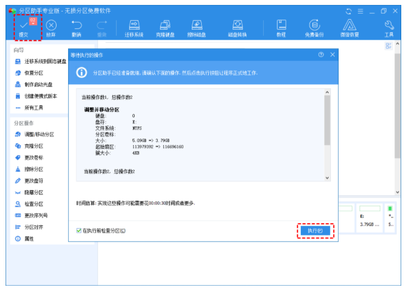Open the 工具 tools dropdown in toolbar
The width and height of the screenshot is (404, 289).
point(389,27)
